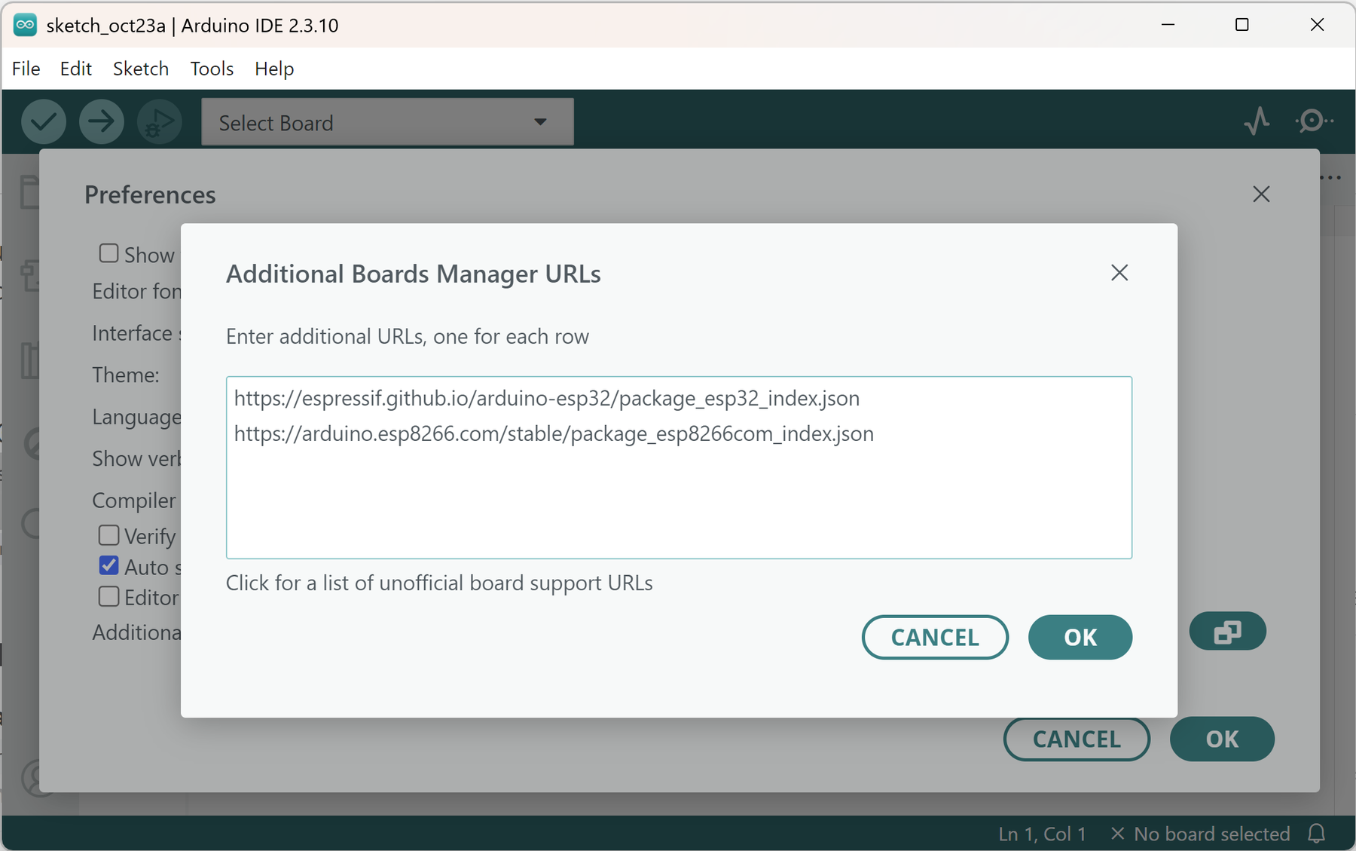
Task: Click the No board selected status text
Action: point(1201,834)
